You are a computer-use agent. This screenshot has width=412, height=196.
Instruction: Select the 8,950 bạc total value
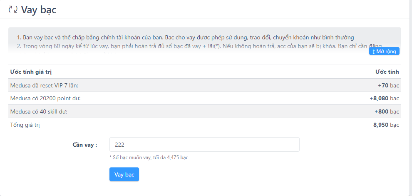coord(386,125)
